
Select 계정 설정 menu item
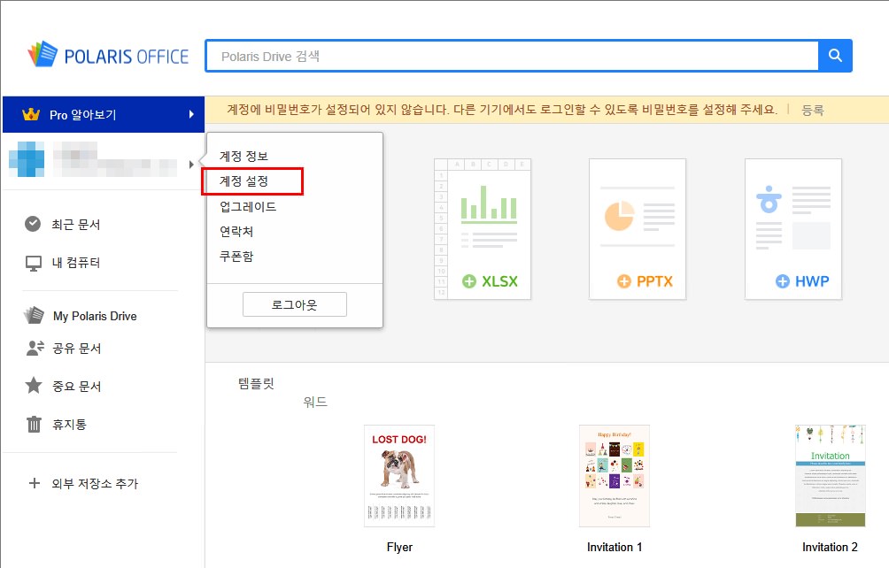(244, 181)
